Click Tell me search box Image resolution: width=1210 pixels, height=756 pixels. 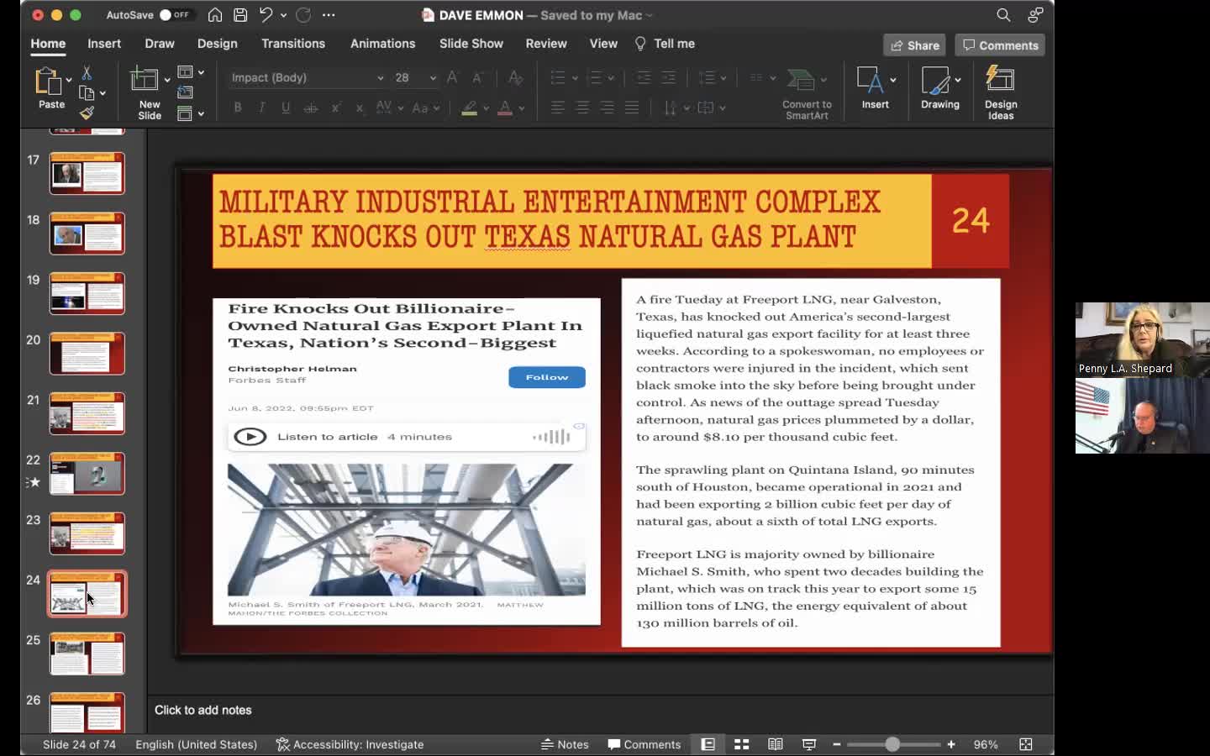pyautogui.click(x=665, y=44)
